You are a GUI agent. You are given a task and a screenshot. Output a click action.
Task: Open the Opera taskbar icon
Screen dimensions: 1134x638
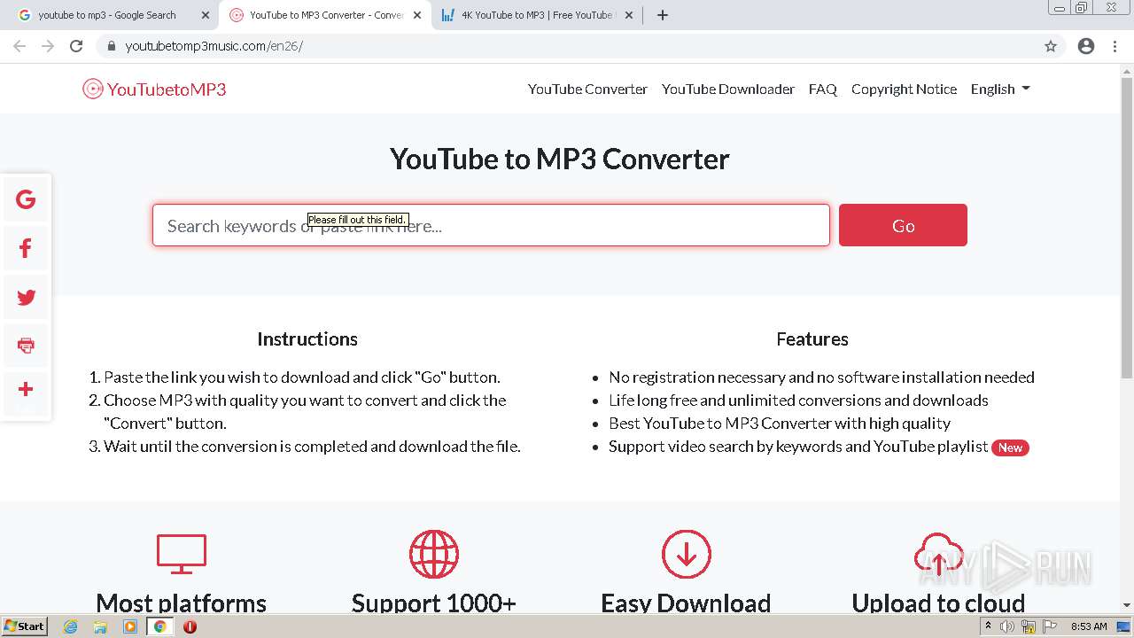pyautogui.click(x=190, y=626)
